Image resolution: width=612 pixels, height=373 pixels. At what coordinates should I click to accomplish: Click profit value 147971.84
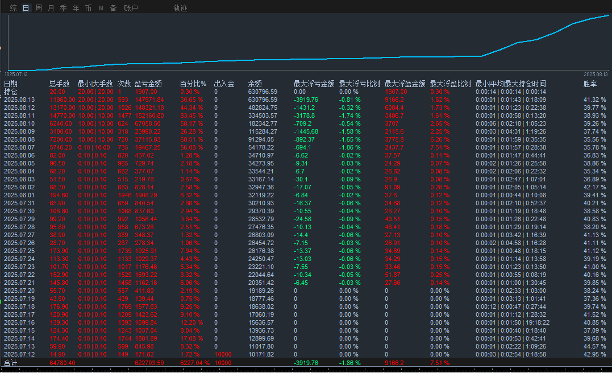pos(149,100)
